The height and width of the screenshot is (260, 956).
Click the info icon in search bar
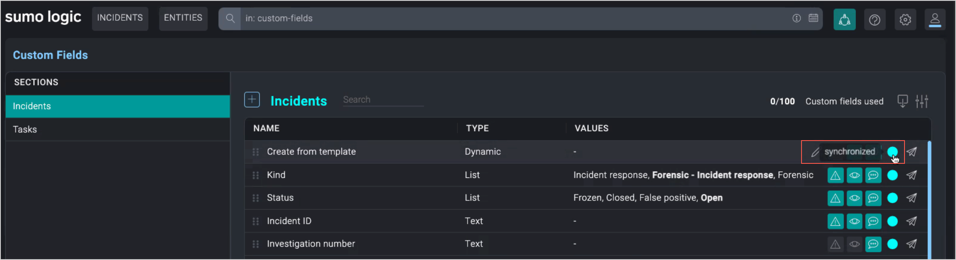coord(796,18)
